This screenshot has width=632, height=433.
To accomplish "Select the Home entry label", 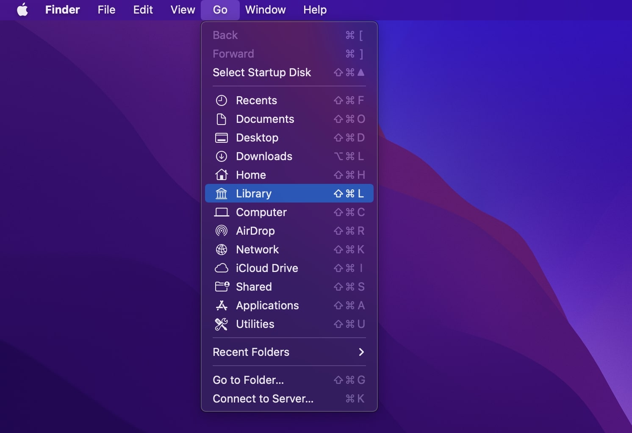I will (x=251, y=175).
